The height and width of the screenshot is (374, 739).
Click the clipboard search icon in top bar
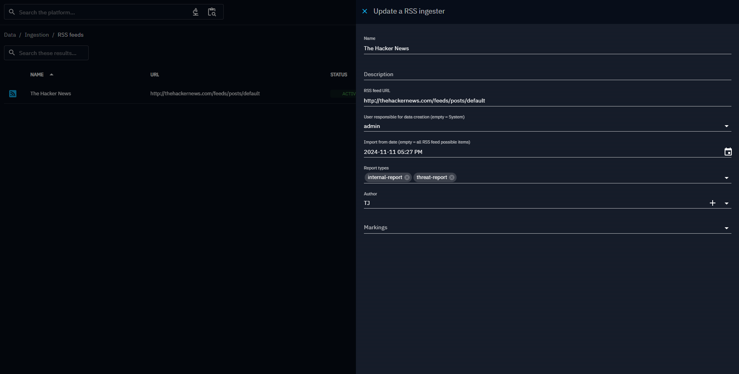point(212,12)
